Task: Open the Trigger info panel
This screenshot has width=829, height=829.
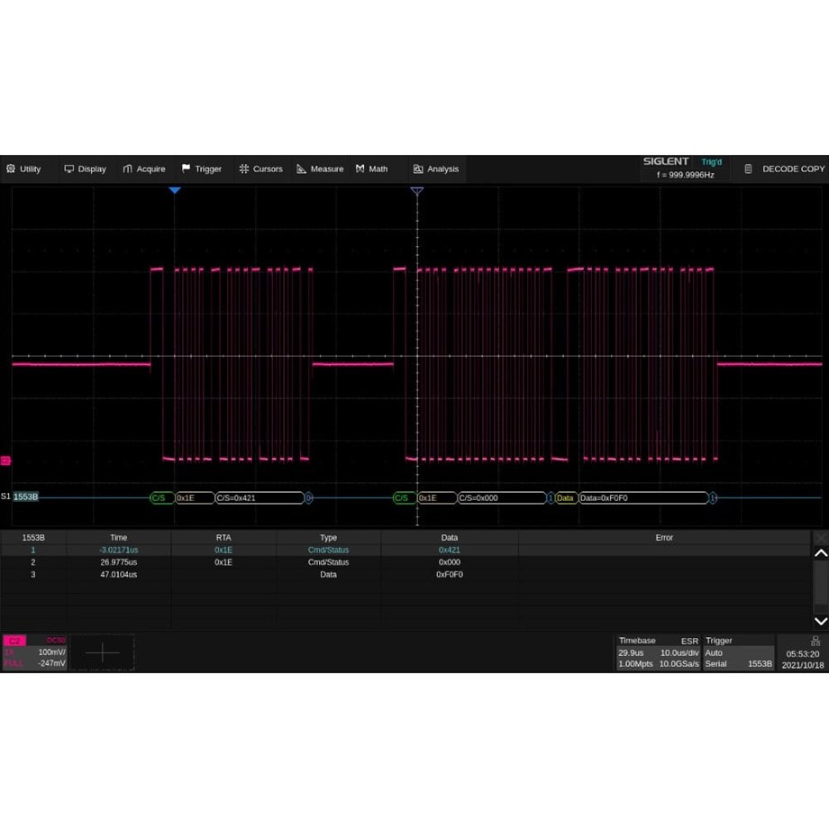Action: click(739, 652)
